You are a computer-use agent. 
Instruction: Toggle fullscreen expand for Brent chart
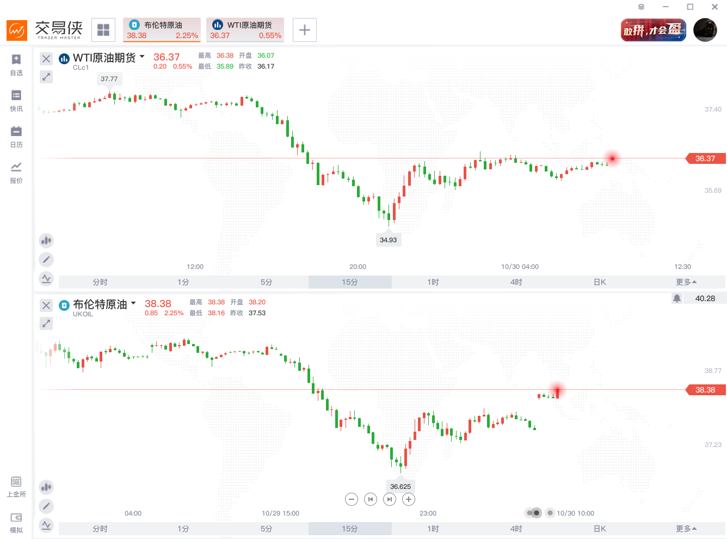(x=46, y=323)
